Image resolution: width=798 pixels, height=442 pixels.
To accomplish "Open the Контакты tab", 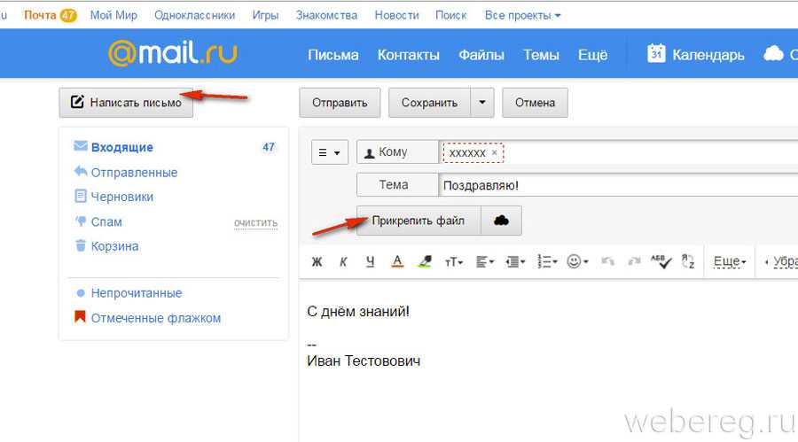I will pyautogui.click(x=408, y=55).
